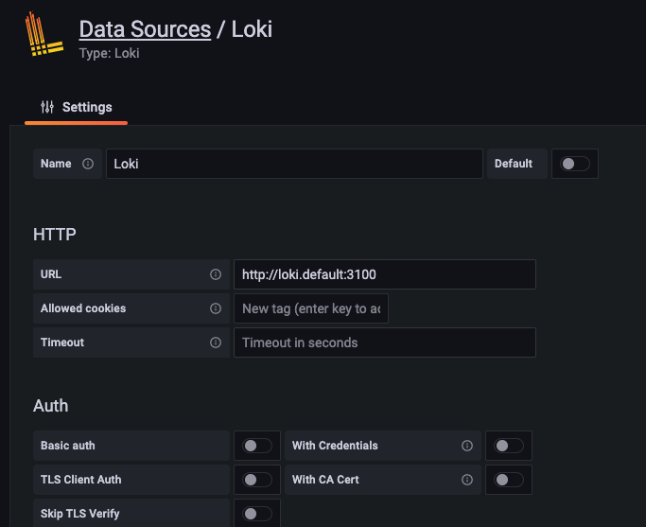Click info icon in URL row

216,274
